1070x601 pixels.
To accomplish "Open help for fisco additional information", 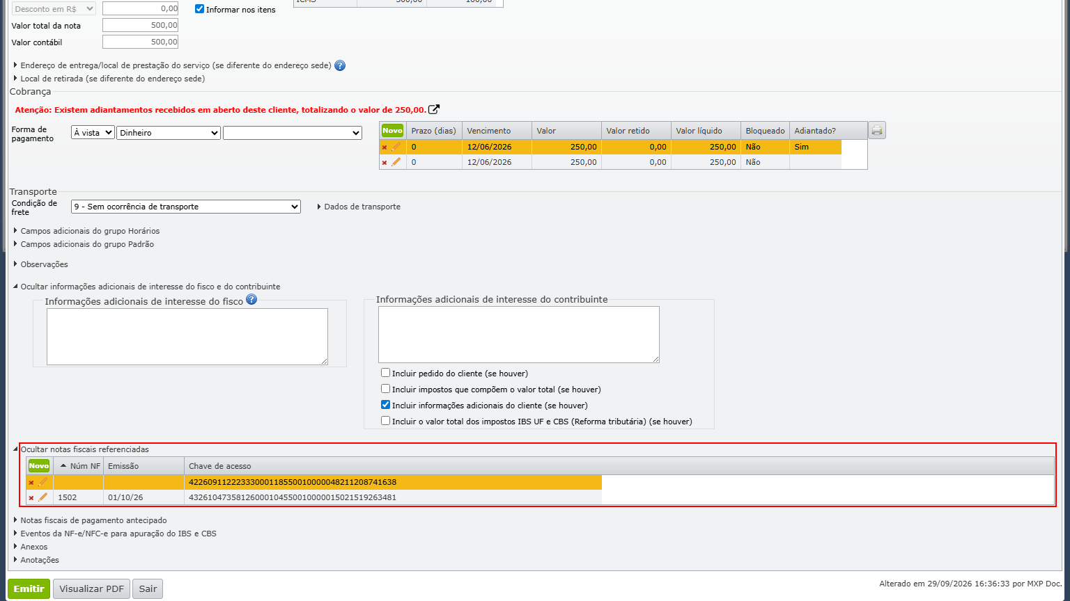I will pos(251,299).
